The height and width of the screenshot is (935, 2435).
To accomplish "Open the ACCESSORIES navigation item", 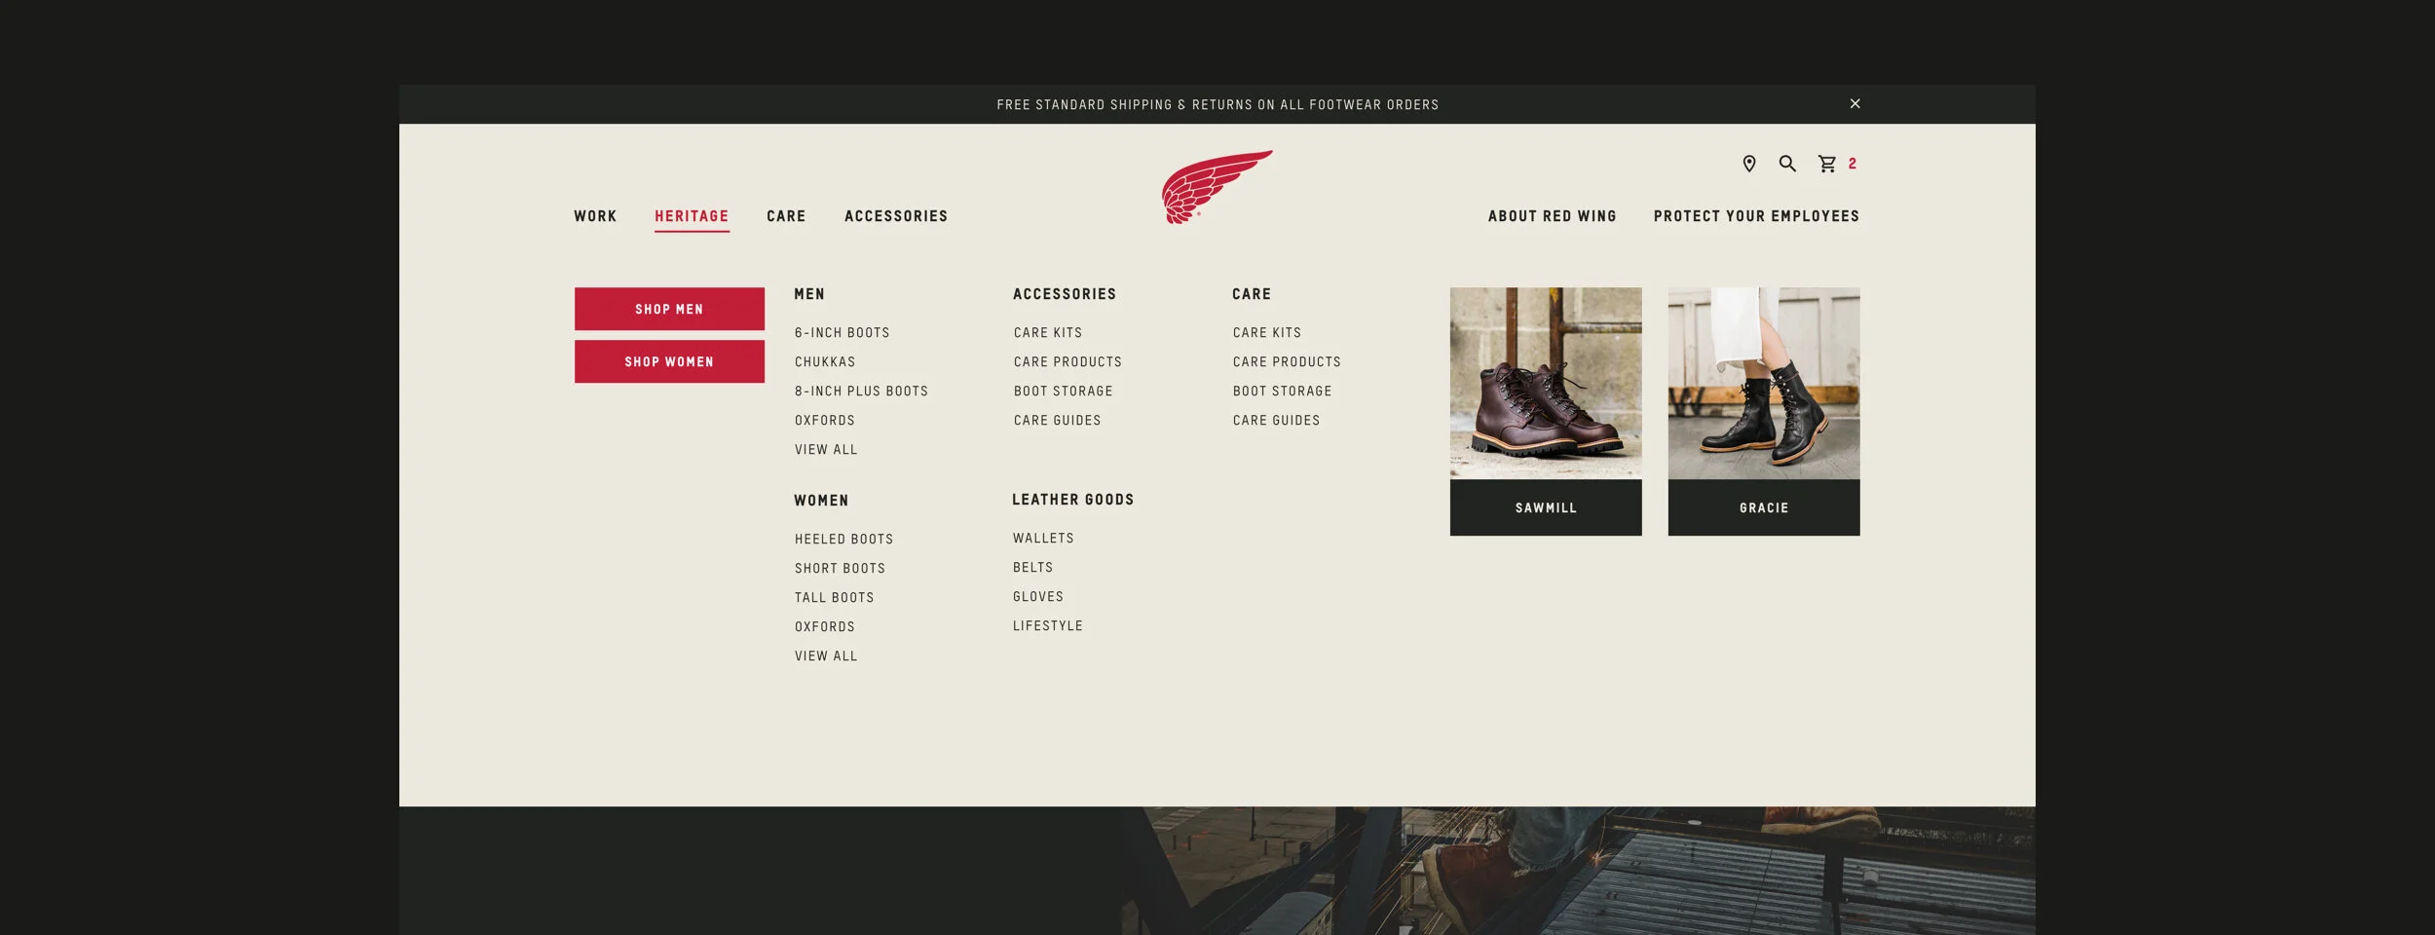I will point(895,216).
